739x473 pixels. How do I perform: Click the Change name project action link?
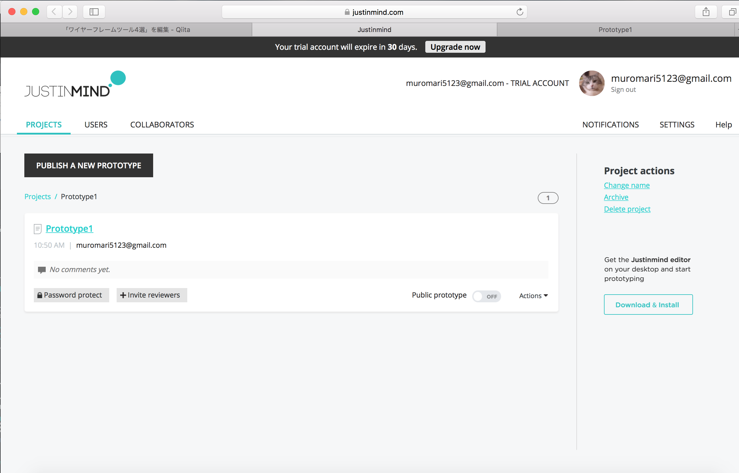point(627,185)
